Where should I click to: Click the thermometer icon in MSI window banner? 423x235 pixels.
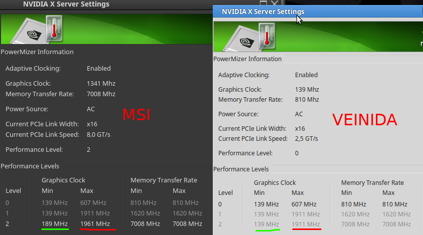click(x=54, y=29)
